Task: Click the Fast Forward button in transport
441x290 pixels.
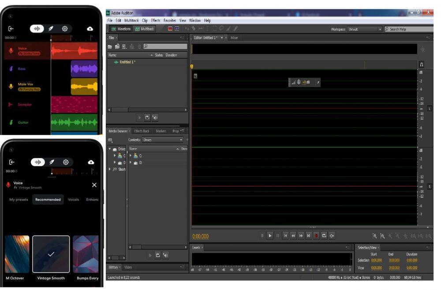Action: tap(301, 236)
